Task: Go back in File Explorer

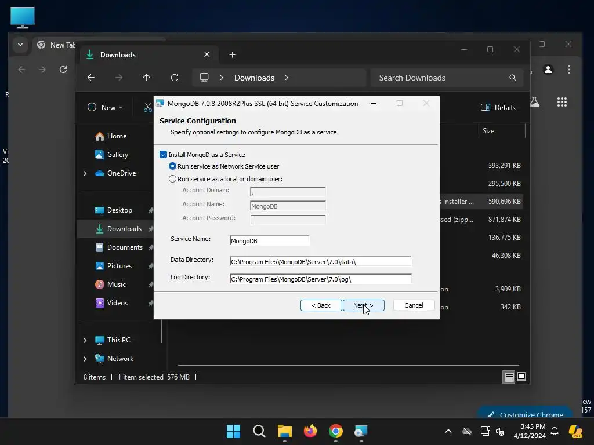Action: pyautogui.click(x=91, y=78)
